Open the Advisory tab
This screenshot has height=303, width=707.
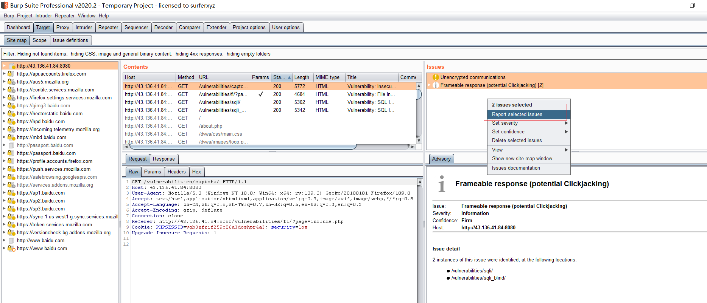[441, 159]
